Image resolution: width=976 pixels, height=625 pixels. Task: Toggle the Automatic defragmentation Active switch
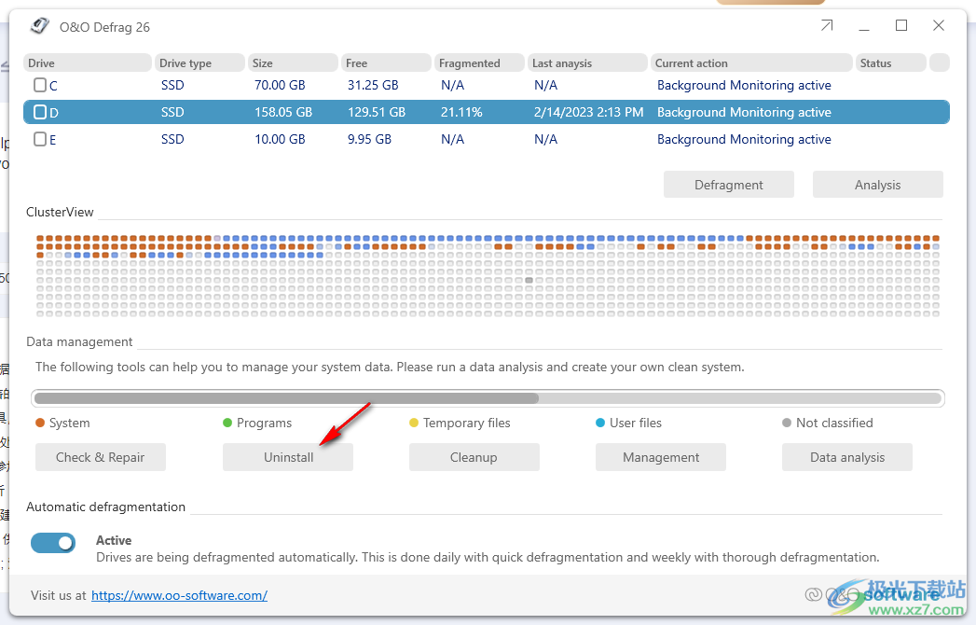(x=53, y=543)
